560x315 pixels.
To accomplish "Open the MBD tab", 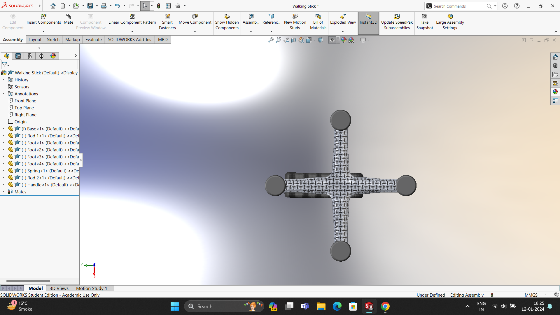I will tap(163, 40).
